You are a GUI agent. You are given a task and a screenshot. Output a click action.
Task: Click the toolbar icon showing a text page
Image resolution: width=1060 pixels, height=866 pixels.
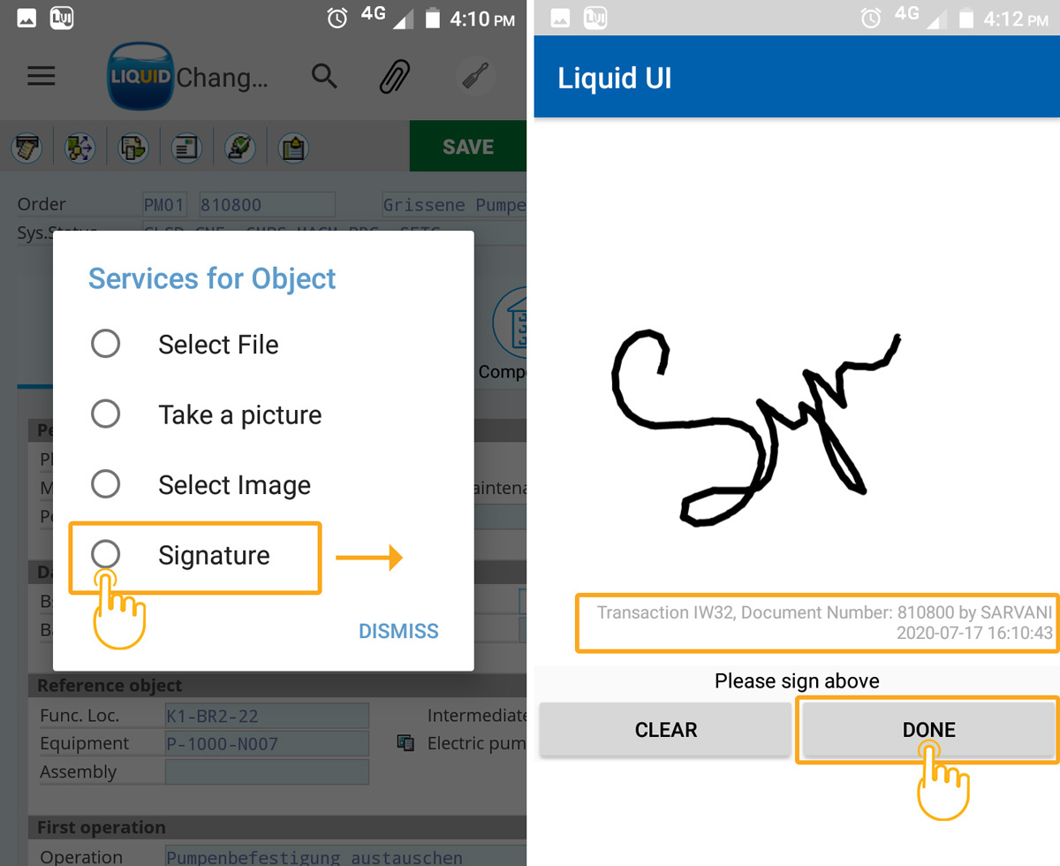click(186, 148)
